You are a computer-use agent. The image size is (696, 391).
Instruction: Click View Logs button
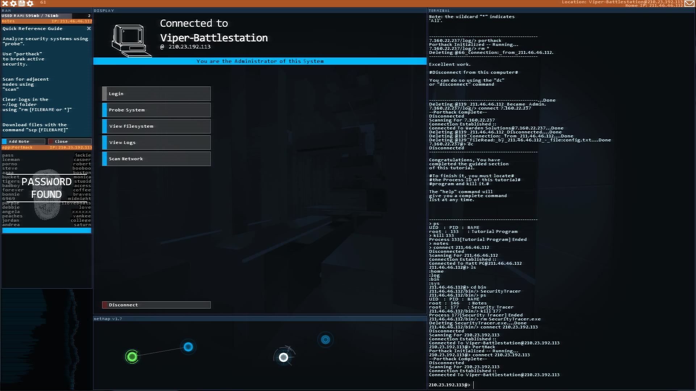tap(157, 142)
